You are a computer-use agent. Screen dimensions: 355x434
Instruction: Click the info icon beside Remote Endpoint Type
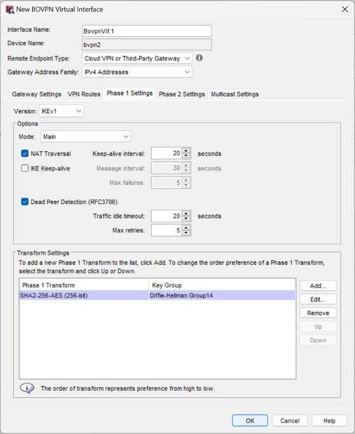pyautogui.click(x=199, y=58)
